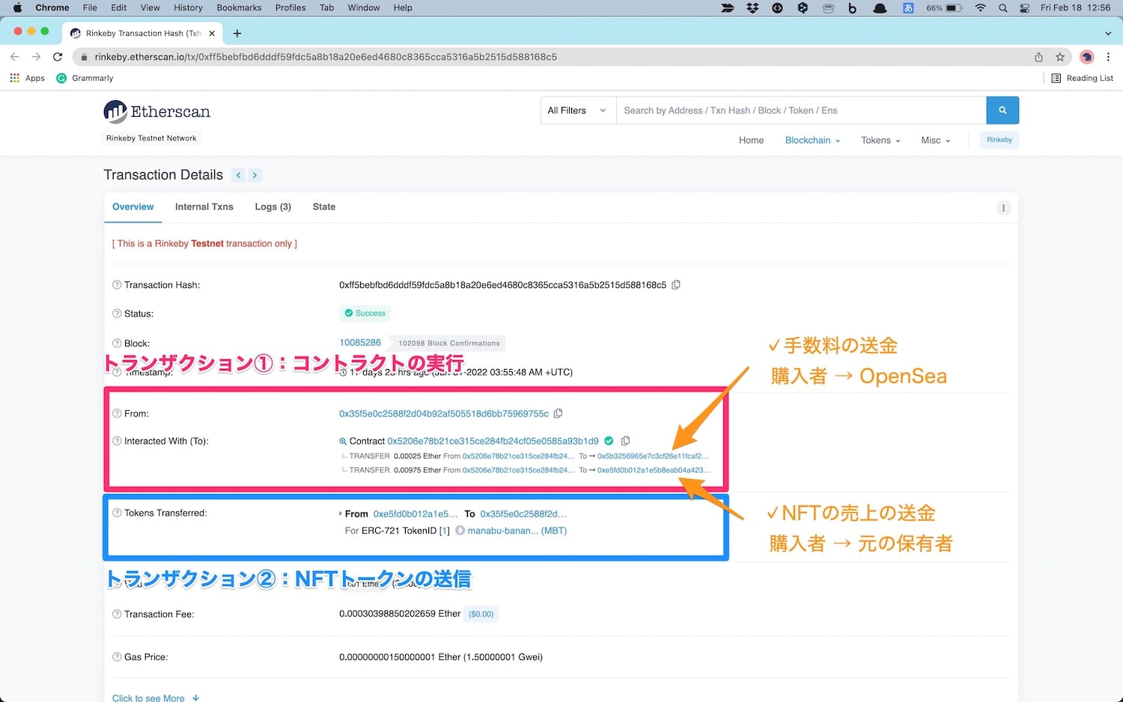
Task: Expand the Tokens nav menu
Action: pyautogui.click(x=880, y=140)
